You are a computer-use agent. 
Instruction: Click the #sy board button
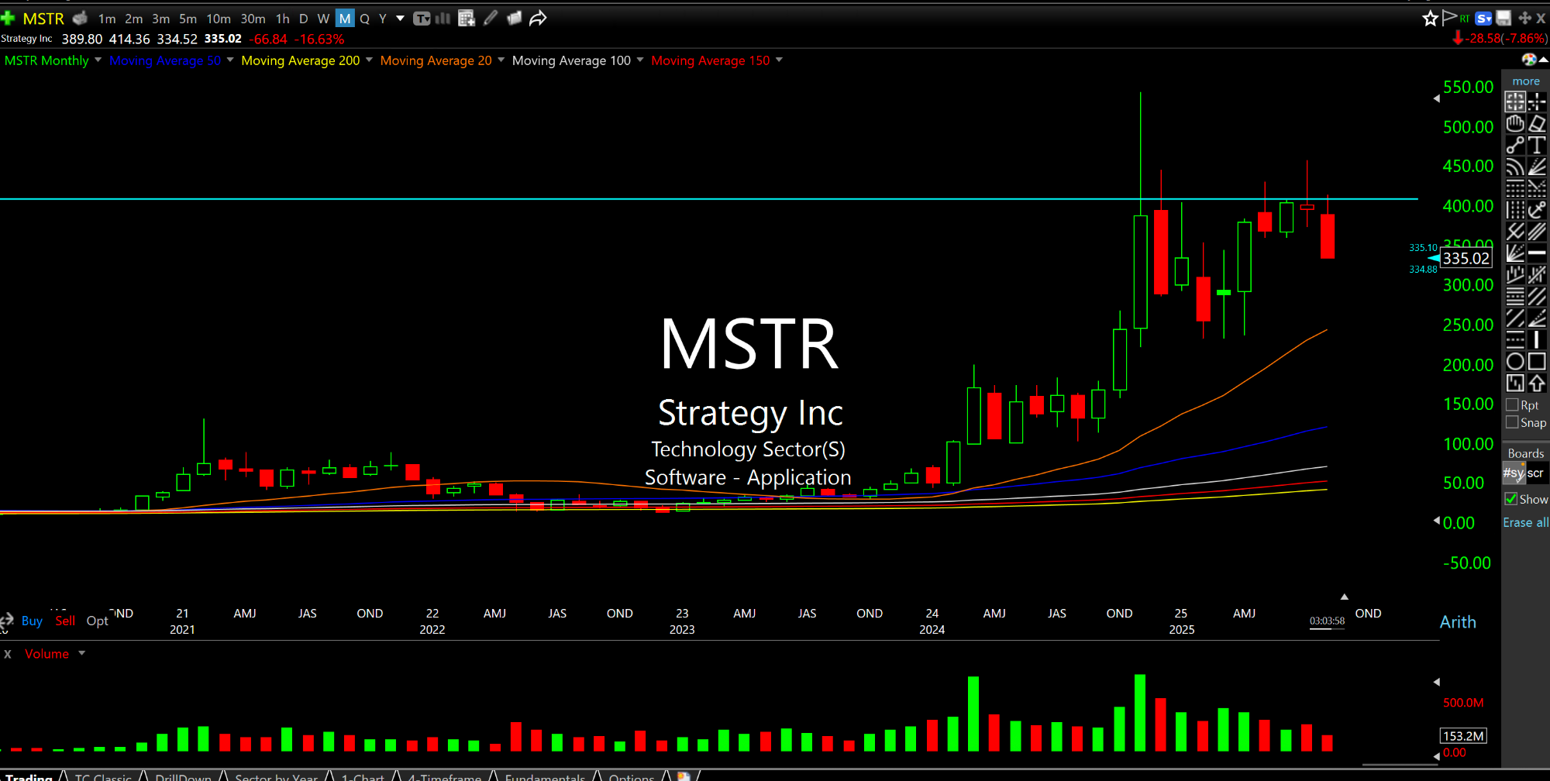coord(1514,472)
